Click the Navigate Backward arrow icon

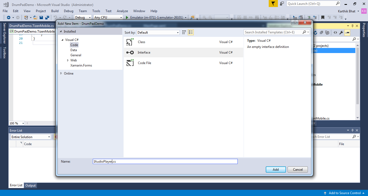coord(9,17)
